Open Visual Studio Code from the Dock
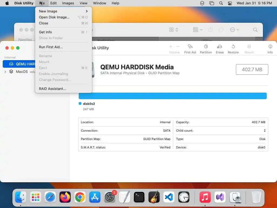Image resolution: width=277 pixels, height=208 pixels. click(169, 197)
